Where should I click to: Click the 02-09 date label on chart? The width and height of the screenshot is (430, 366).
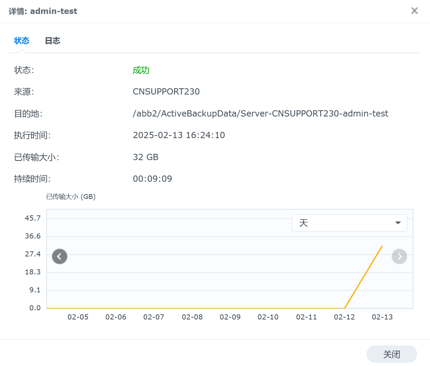click(x=230, y=317)
